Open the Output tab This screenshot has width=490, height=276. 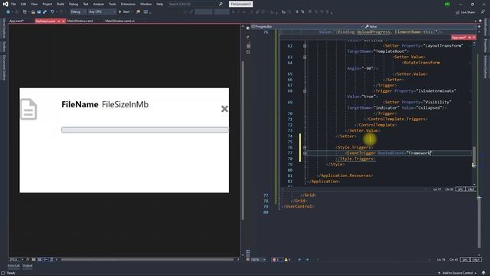[x=28, y=266]
